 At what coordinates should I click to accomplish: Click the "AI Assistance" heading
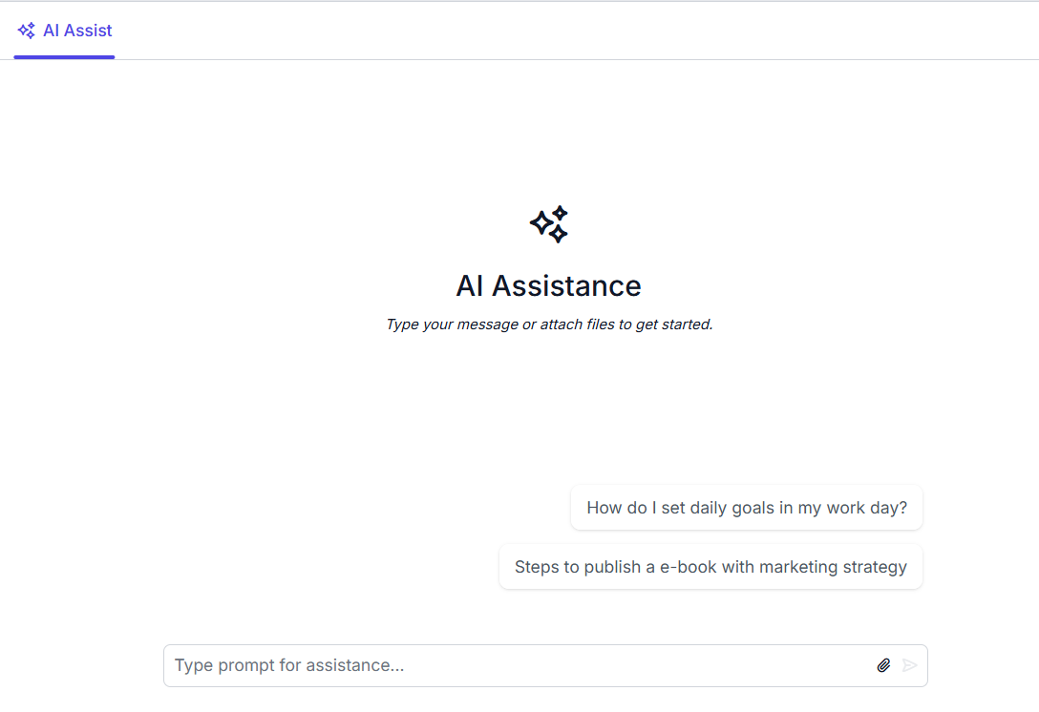[x=548, y=285]
